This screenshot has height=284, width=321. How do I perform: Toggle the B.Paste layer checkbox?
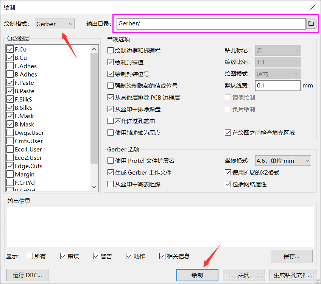tap(10, 91)
